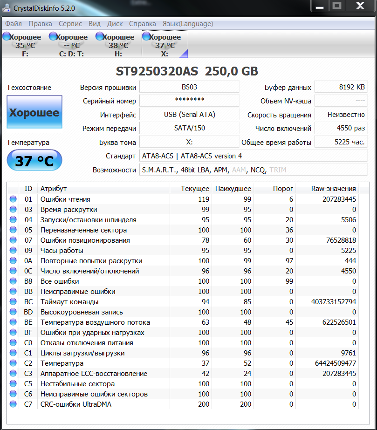The height and width of the screenshot is (430, 377).
Task: Click status icon for CRC-ошибки UltraDMA row
Action: (x=13, y=404)
